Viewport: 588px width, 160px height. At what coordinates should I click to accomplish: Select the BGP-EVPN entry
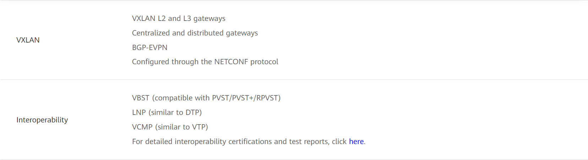click(149, 48)
